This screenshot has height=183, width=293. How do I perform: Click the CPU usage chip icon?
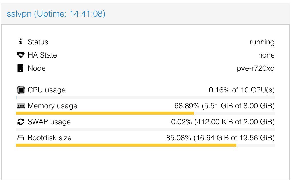pyautogui.click(x=21, y=90)
